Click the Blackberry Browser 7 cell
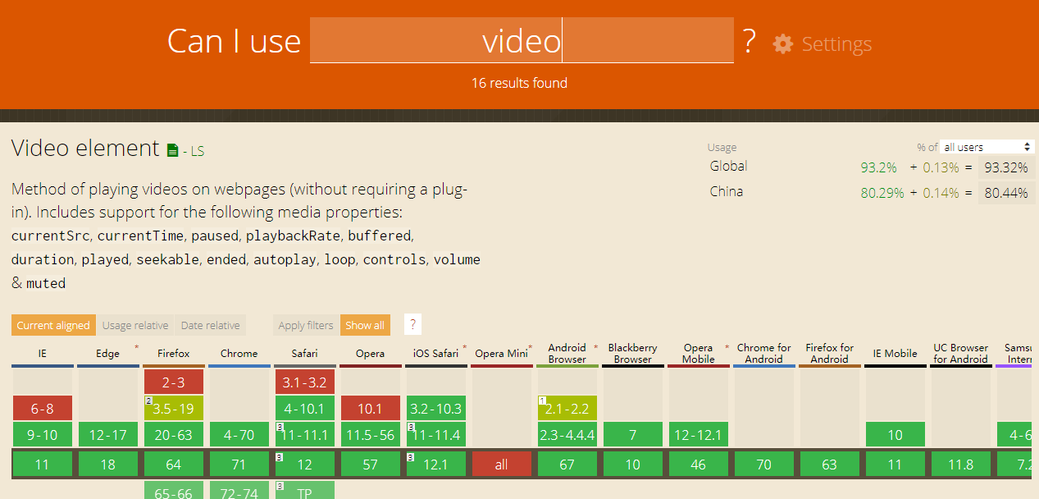This screenshot has width=1039, height=499. pyautogui.click(x=633, y=434)
